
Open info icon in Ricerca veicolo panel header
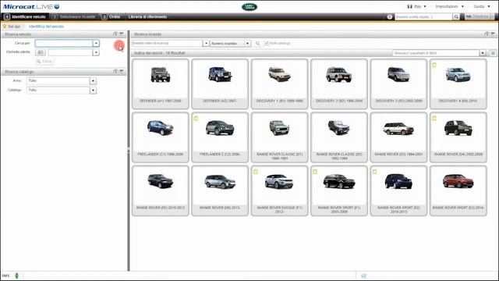pyautogui.click(x=115, y=34)
